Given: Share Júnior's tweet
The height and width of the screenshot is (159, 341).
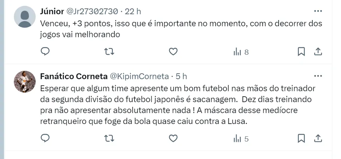Looking at the screenshot, I should pyautogui.click(x=318, y=52).
